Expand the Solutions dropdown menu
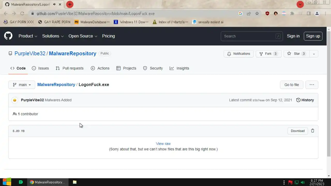331x186 pixels. click(53, 36)
